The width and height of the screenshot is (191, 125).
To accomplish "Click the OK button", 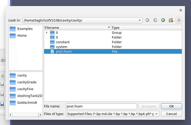I will 171,106.
